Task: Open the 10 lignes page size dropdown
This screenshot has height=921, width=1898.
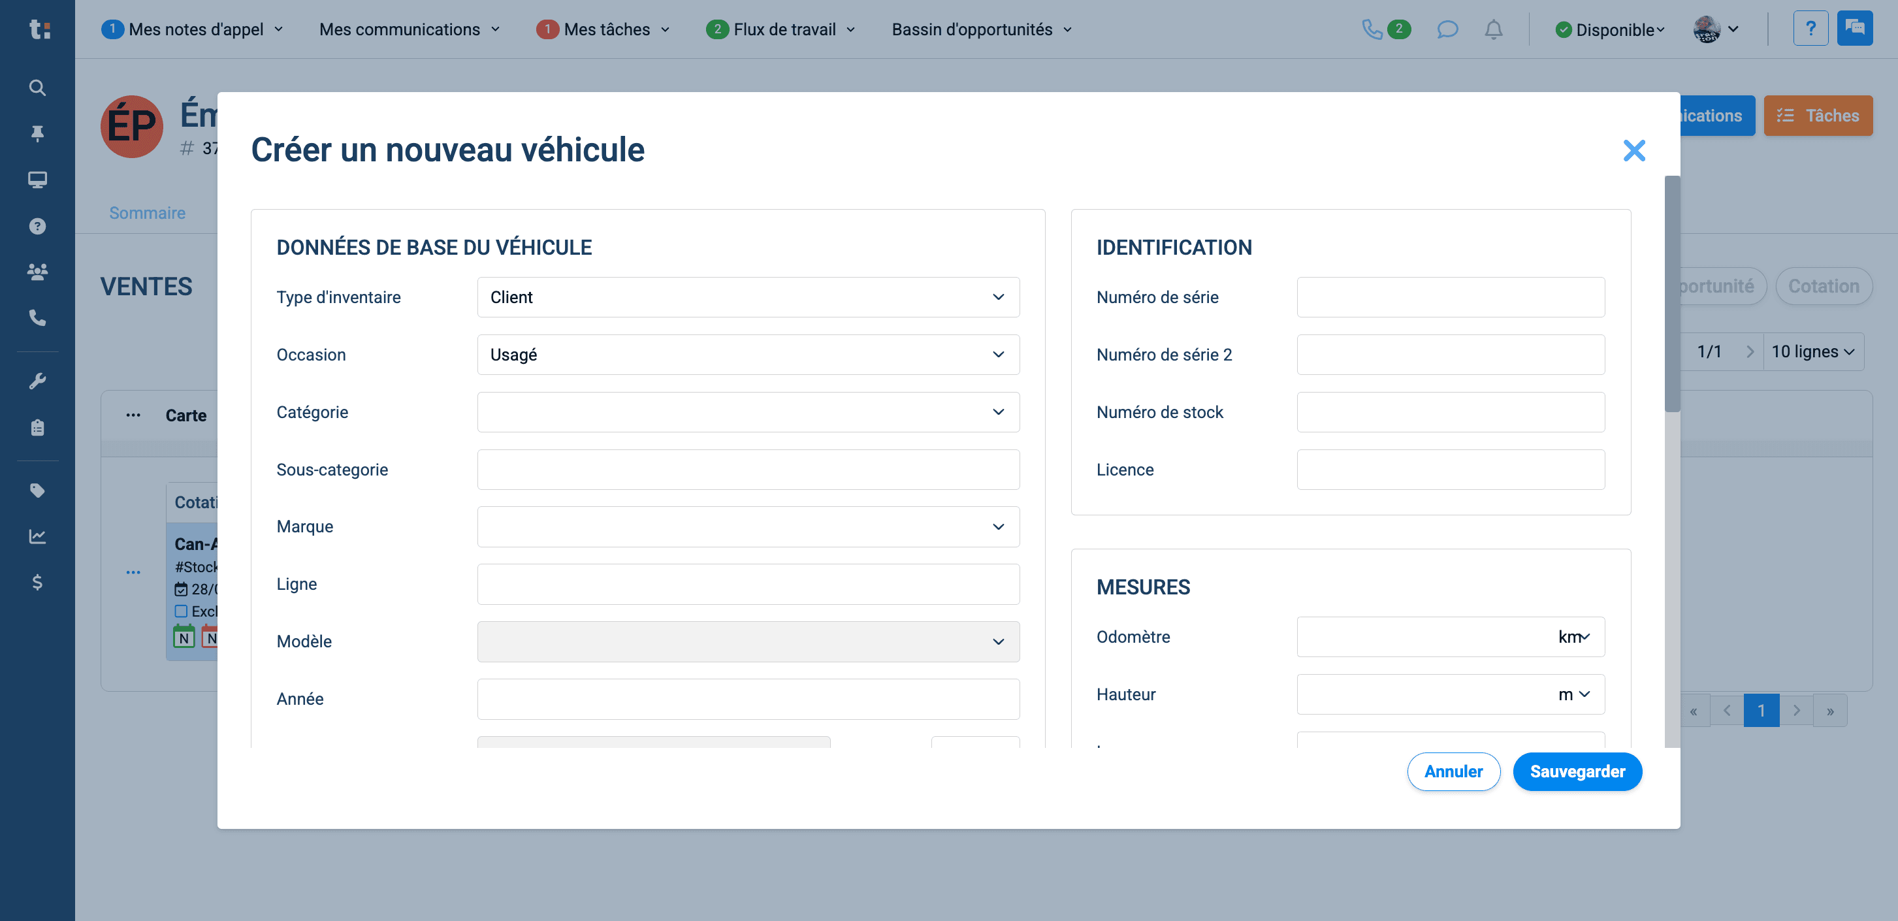Action: coord(1812,351)
